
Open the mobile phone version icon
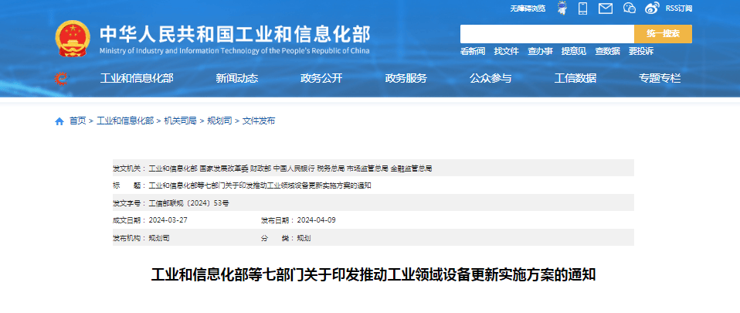583,8
